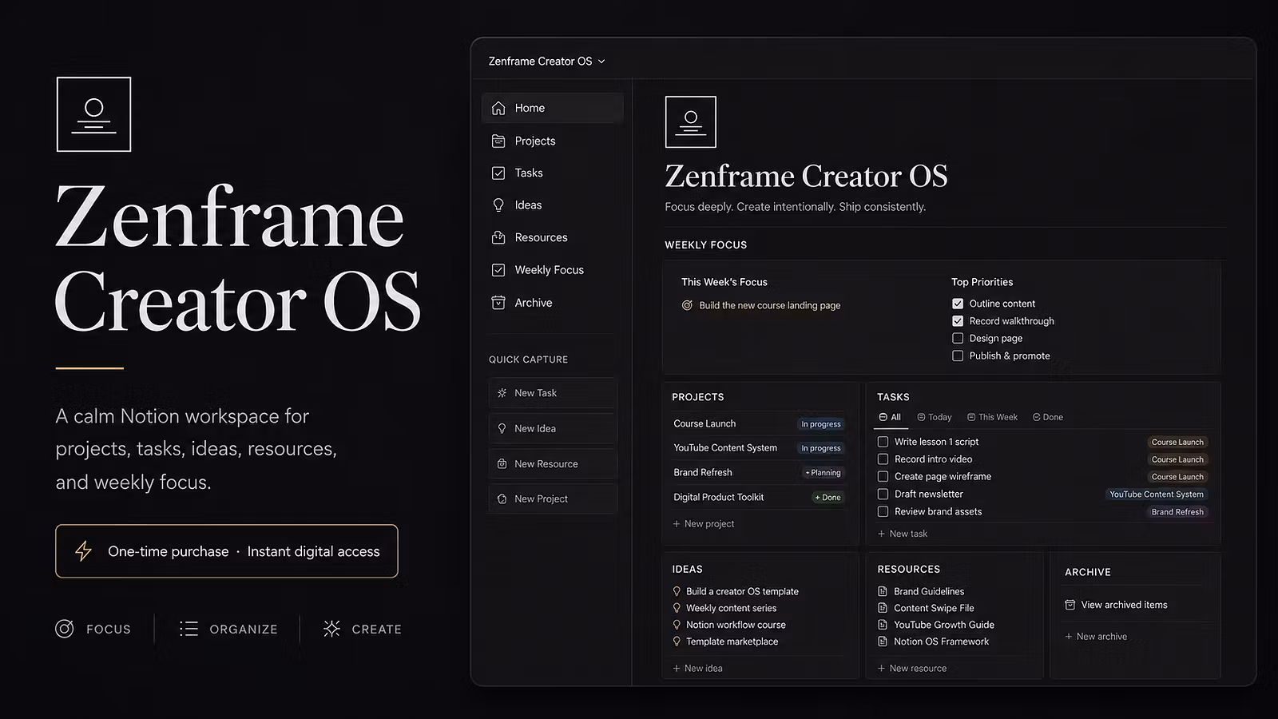Click archive icon next to View archived items
Image resolution: width=1278 pixels, height=719 pixels.
click(1070, 605)
